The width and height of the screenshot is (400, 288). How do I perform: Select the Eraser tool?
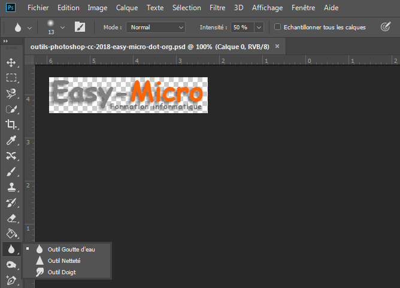click(11, 219)
